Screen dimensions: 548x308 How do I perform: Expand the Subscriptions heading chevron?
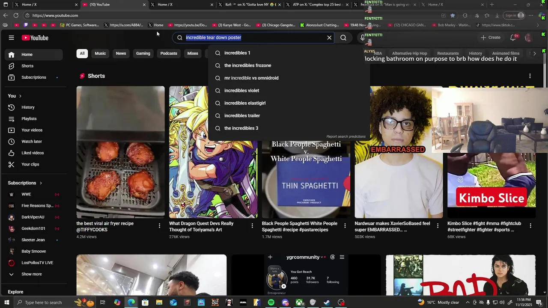[41, 183]
